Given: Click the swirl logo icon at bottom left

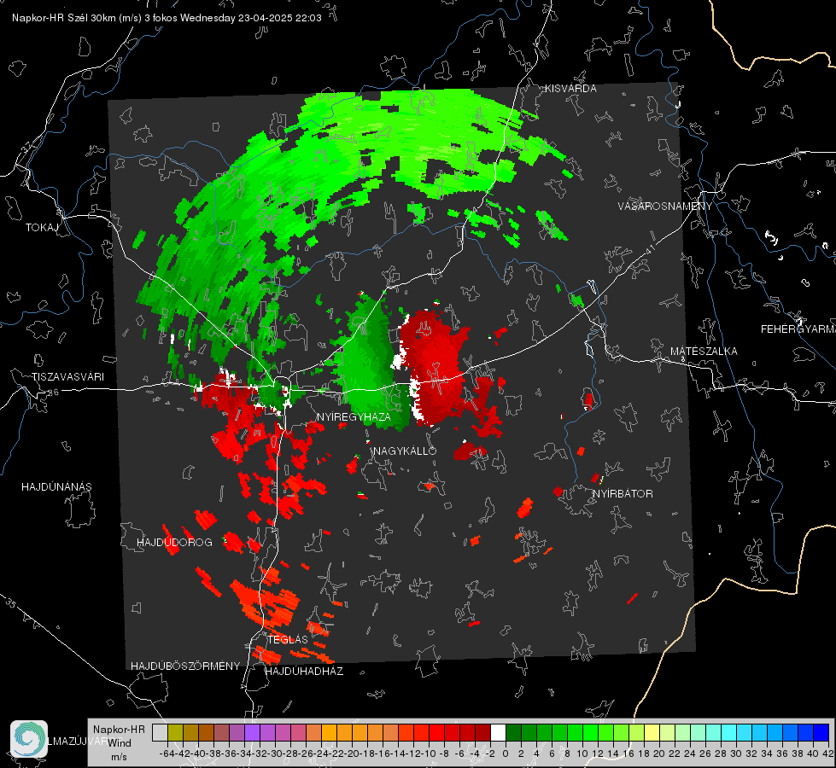Looking at the screenshot, I should [x=29, y=739].
